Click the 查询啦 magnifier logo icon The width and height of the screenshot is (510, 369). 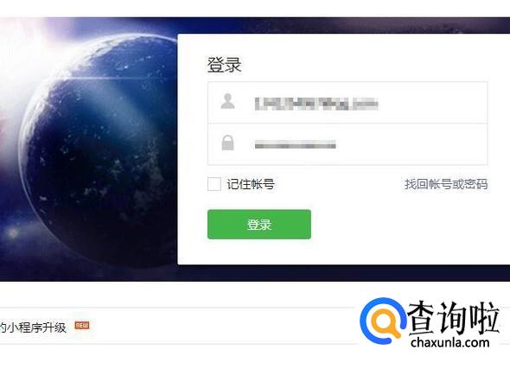coord(383,321)
